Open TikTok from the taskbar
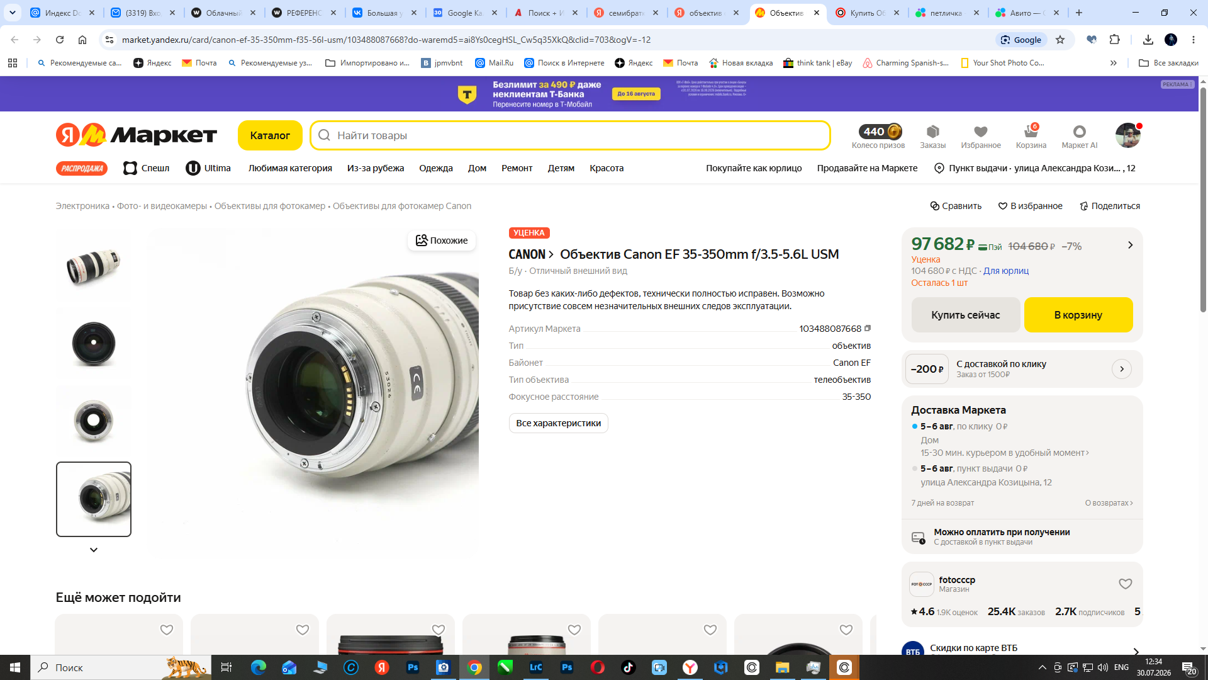 click(x=629, y=667)
